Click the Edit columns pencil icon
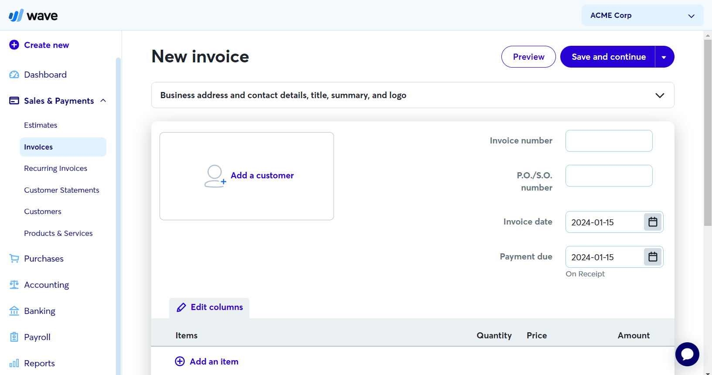 coord(181,307)
